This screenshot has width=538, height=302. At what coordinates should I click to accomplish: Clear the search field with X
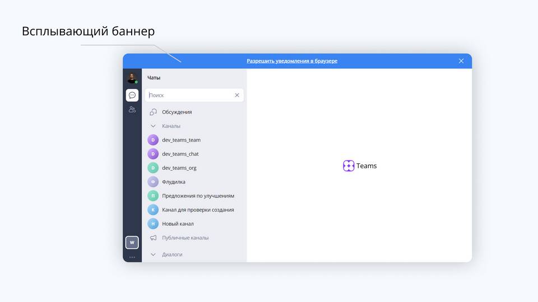237,95
